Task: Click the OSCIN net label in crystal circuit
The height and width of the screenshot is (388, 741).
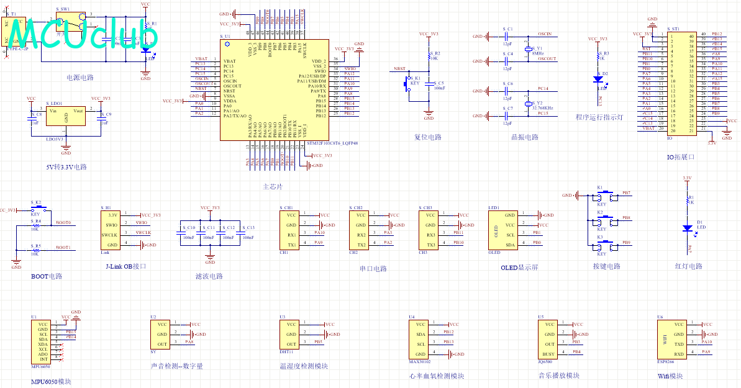Action: 544,34
